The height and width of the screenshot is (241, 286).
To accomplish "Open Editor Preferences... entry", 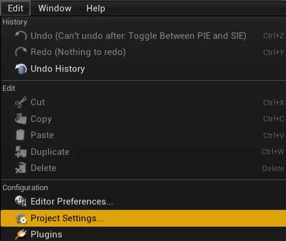I will click(x=143, y=202).
